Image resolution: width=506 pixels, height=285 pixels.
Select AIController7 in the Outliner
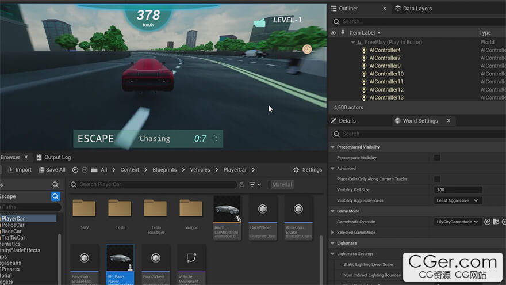click(x=385, y=58)
